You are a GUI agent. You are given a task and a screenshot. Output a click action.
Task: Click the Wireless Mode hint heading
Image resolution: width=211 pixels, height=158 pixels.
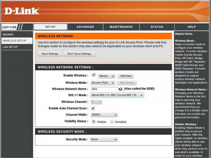point(185,41)
